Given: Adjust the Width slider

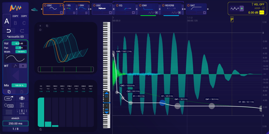Looking at the screenshot, I should pos(21,52).
